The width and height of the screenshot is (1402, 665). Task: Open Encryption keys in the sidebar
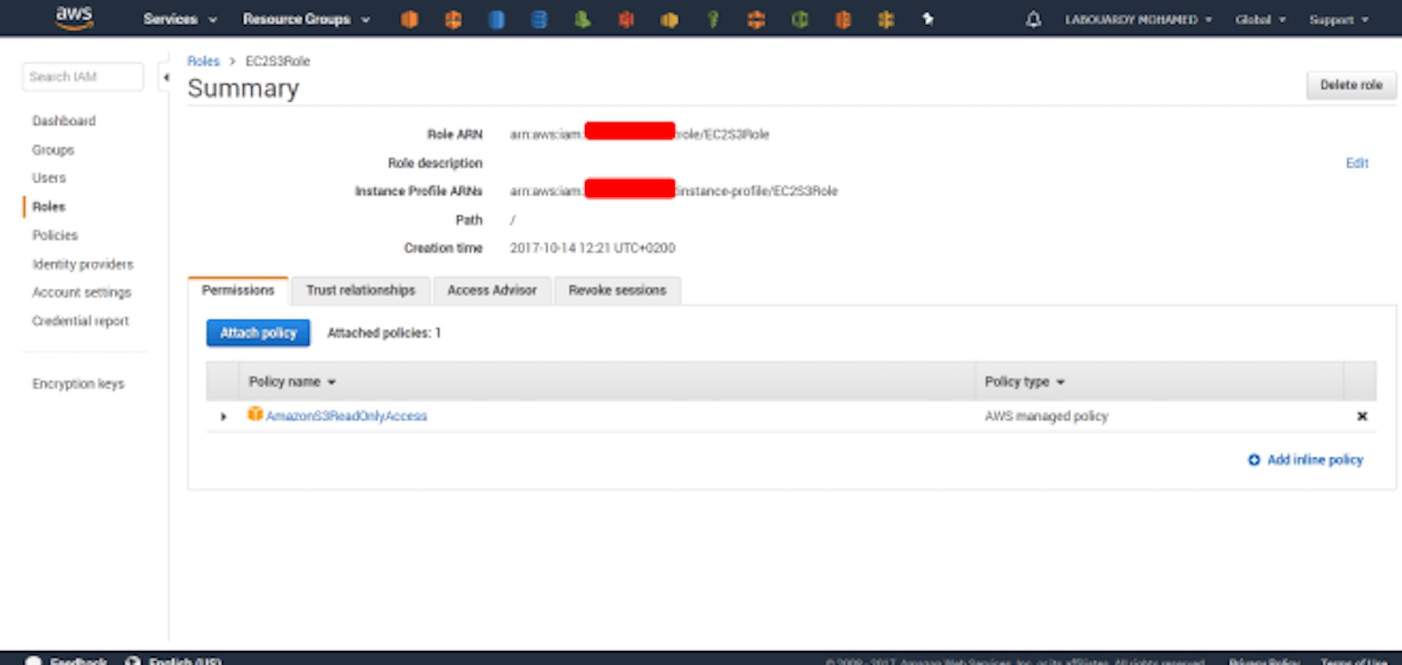pyautogui.click(x=78, y=384)
